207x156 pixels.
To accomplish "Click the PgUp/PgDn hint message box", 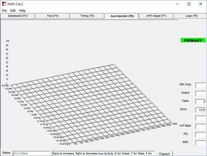I will click(x=103, y=153).
